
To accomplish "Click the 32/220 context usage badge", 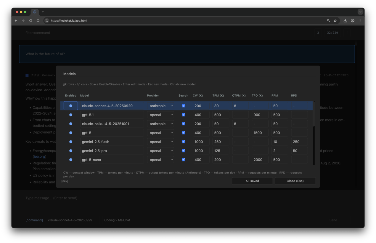I will 332,33.
